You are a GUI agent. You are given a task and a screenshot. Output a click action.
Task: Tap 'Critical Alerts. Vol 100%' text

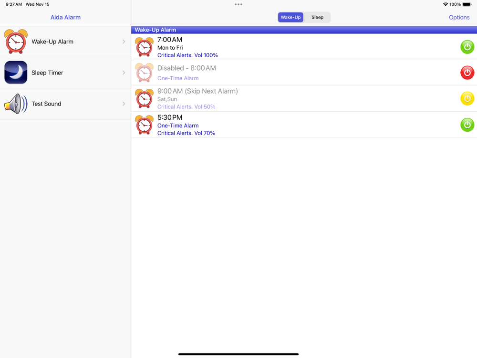pyautogui.click(x=187, y=55)
